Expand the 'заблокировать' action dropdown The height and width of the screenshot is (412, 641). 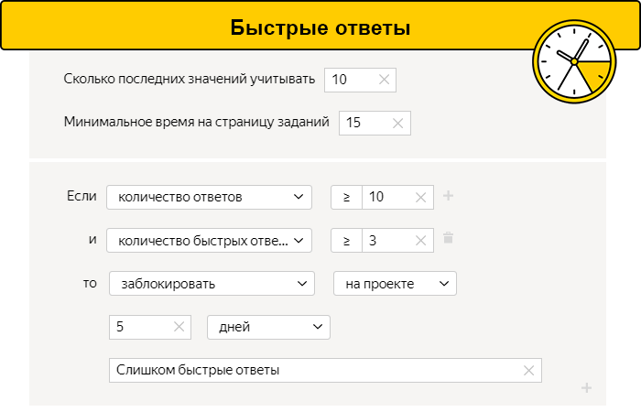pos(212,284)
